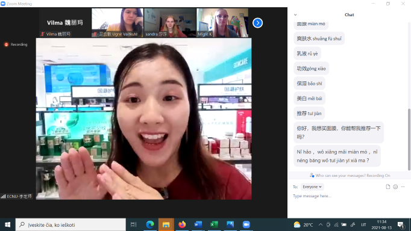411x231 pixels.
Task: Open the Everyone recipient dropdown
Action: 312,186
